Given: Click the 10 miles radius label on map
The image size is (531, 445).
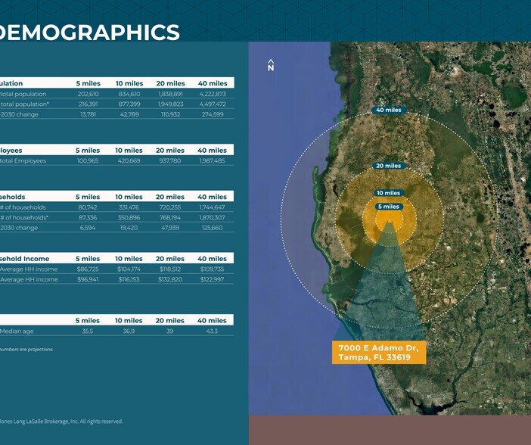Looking at the screenshot, I should point(388,193).
